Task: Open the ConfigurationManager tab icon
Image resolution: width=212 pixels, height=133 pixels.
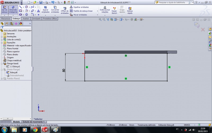Action: [x=11, y=24]
